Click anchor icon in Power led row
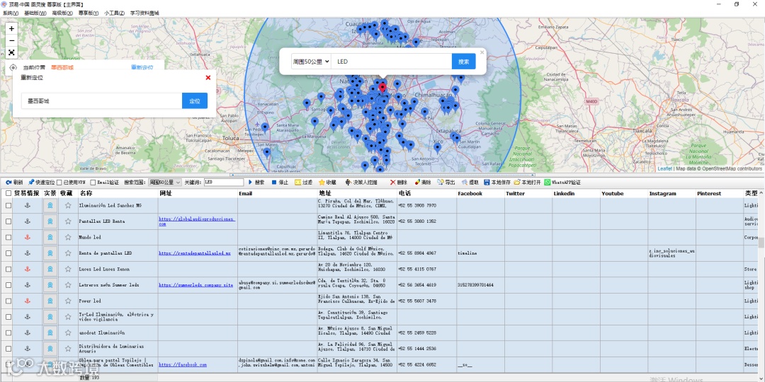The height and width of the screenshot is (382, 765). pyautogui.click(x=28, y=301)
